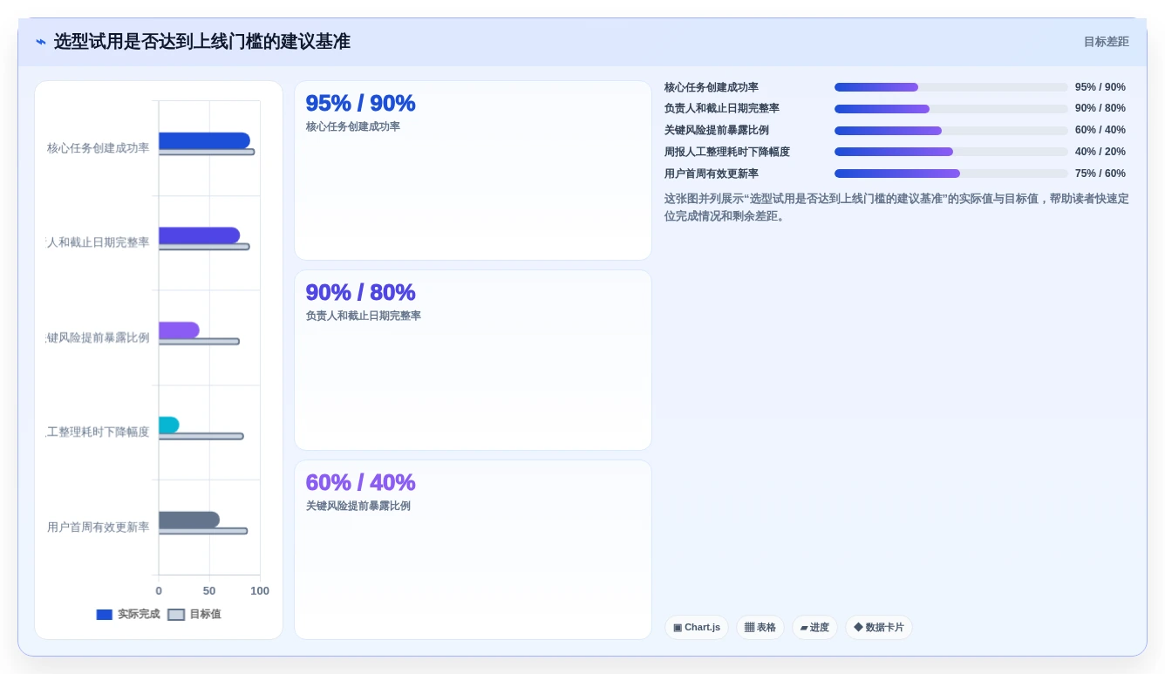Viewport: 1165px width, 674px height.
Task: Click the 40% / 20% value text
Action: coord(1100,152)
